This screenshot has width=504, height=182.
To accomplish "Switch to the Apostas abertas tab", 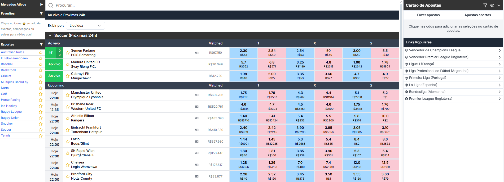I will click(x=477, y=15).
